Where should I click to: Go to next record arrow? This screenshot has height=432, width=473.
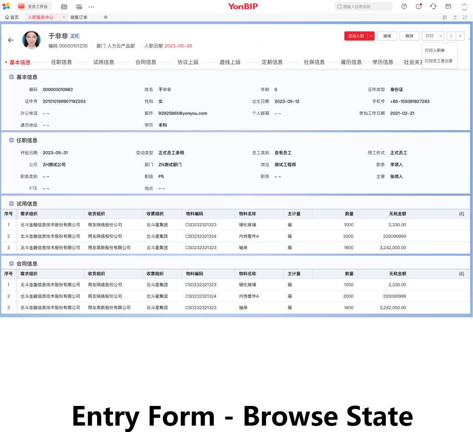(460, 36)
